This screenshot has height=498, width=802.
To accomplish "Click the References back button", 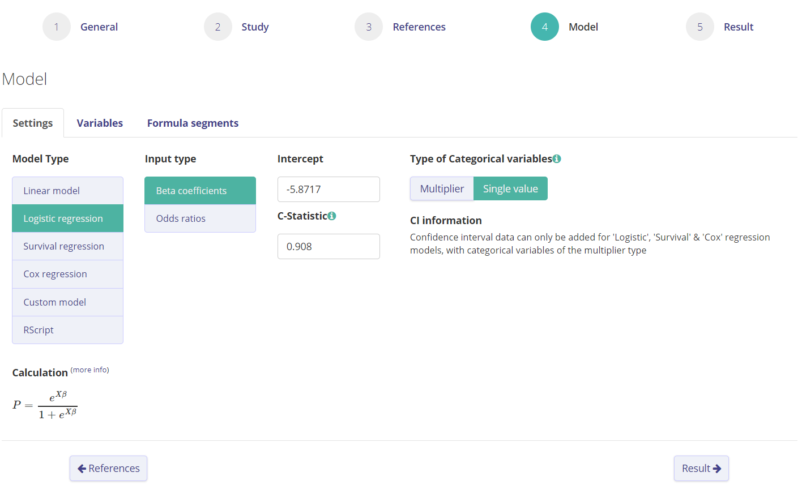I will click(108, 468).
